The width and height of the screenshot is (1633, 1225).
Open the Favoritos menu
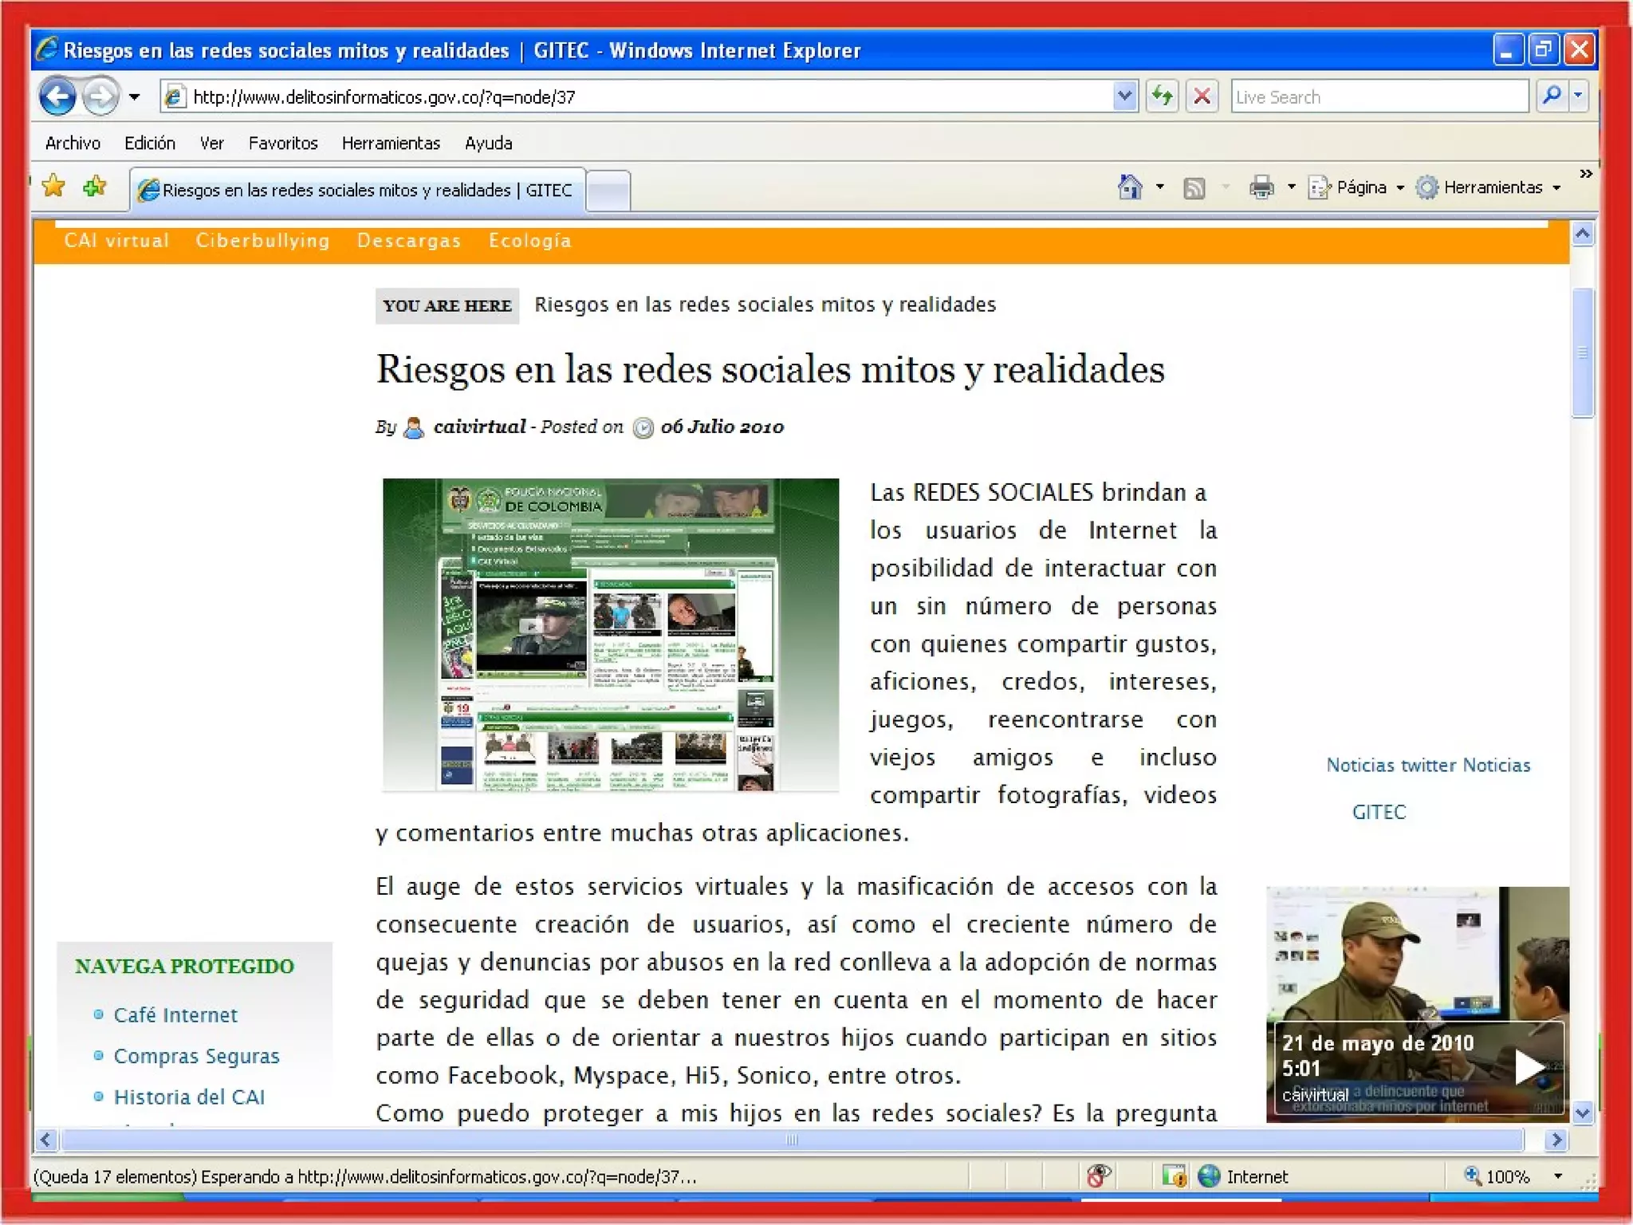[x=282, y=144]
